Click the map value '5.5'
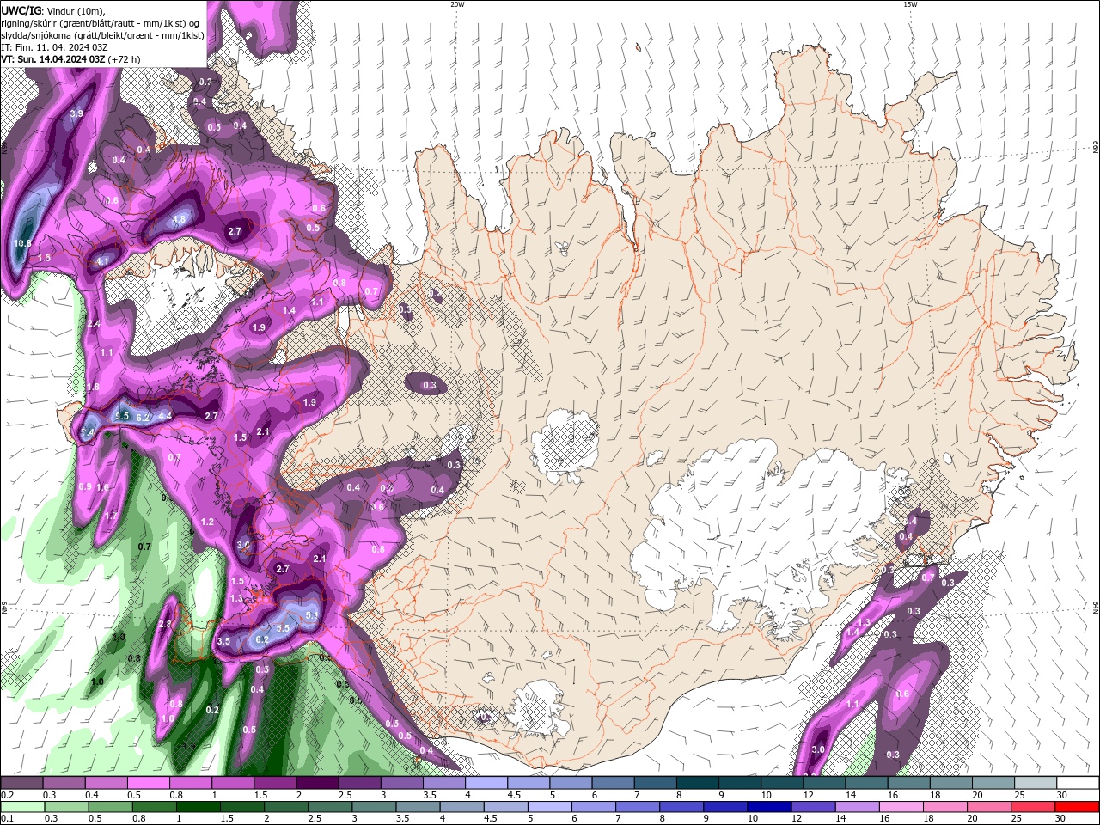1100x825 pixels. pyautogui.click(x=282, y=628)
